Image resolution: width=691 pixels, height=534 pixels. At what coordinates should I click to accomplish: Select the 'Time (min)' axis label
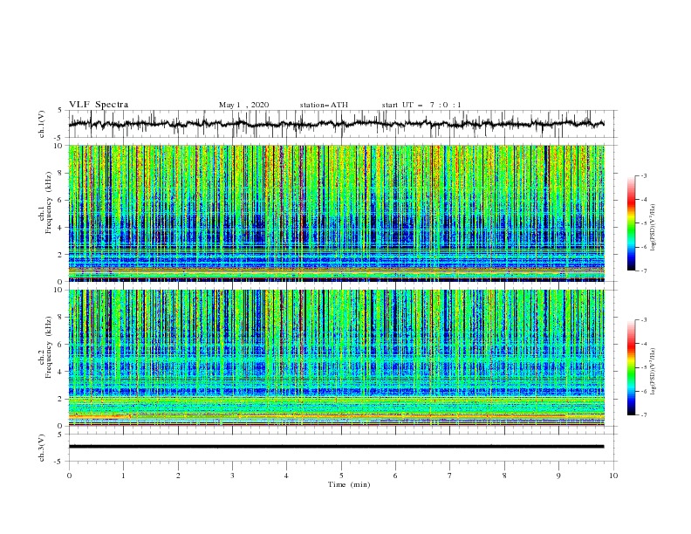tap(349, 484)
